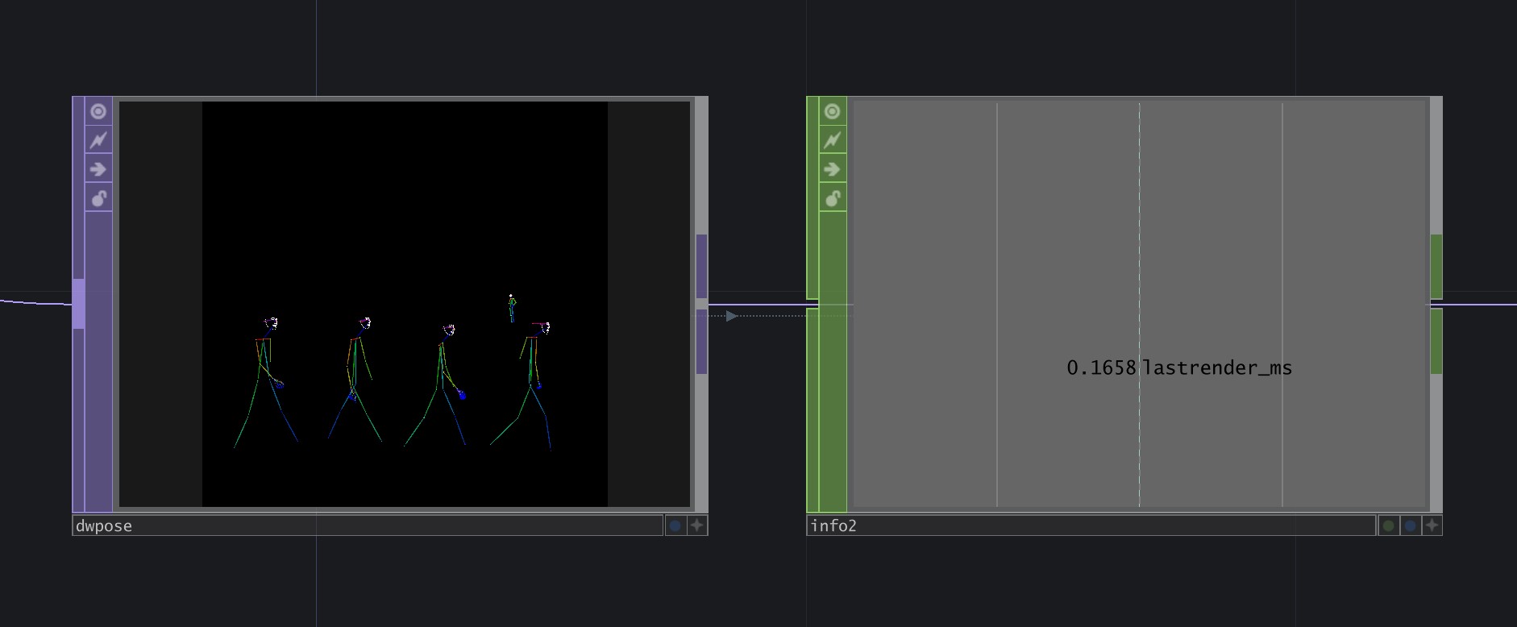Toggle clone immune flag on info2 node

tap(833, 140)
